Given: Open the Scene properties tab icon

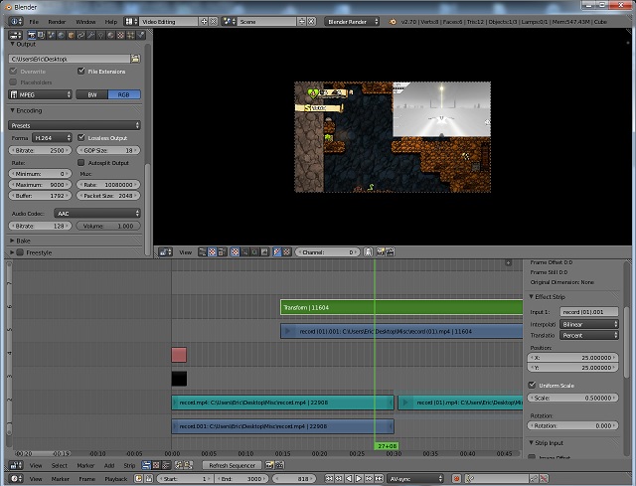Looking at the screenshot, I should click(51, 36).
